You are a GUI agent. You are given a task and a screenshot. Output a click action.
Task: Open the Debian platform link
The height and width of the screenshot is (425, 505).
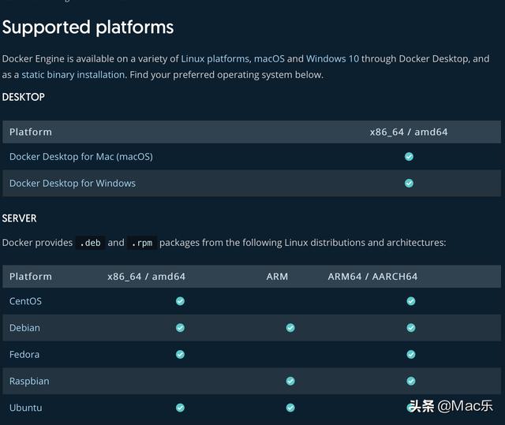click(24, 328)
